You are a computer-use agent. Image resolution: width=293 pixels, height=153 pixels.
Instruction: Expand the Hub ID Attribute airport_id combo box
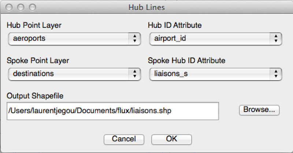(x=211, y=38)
